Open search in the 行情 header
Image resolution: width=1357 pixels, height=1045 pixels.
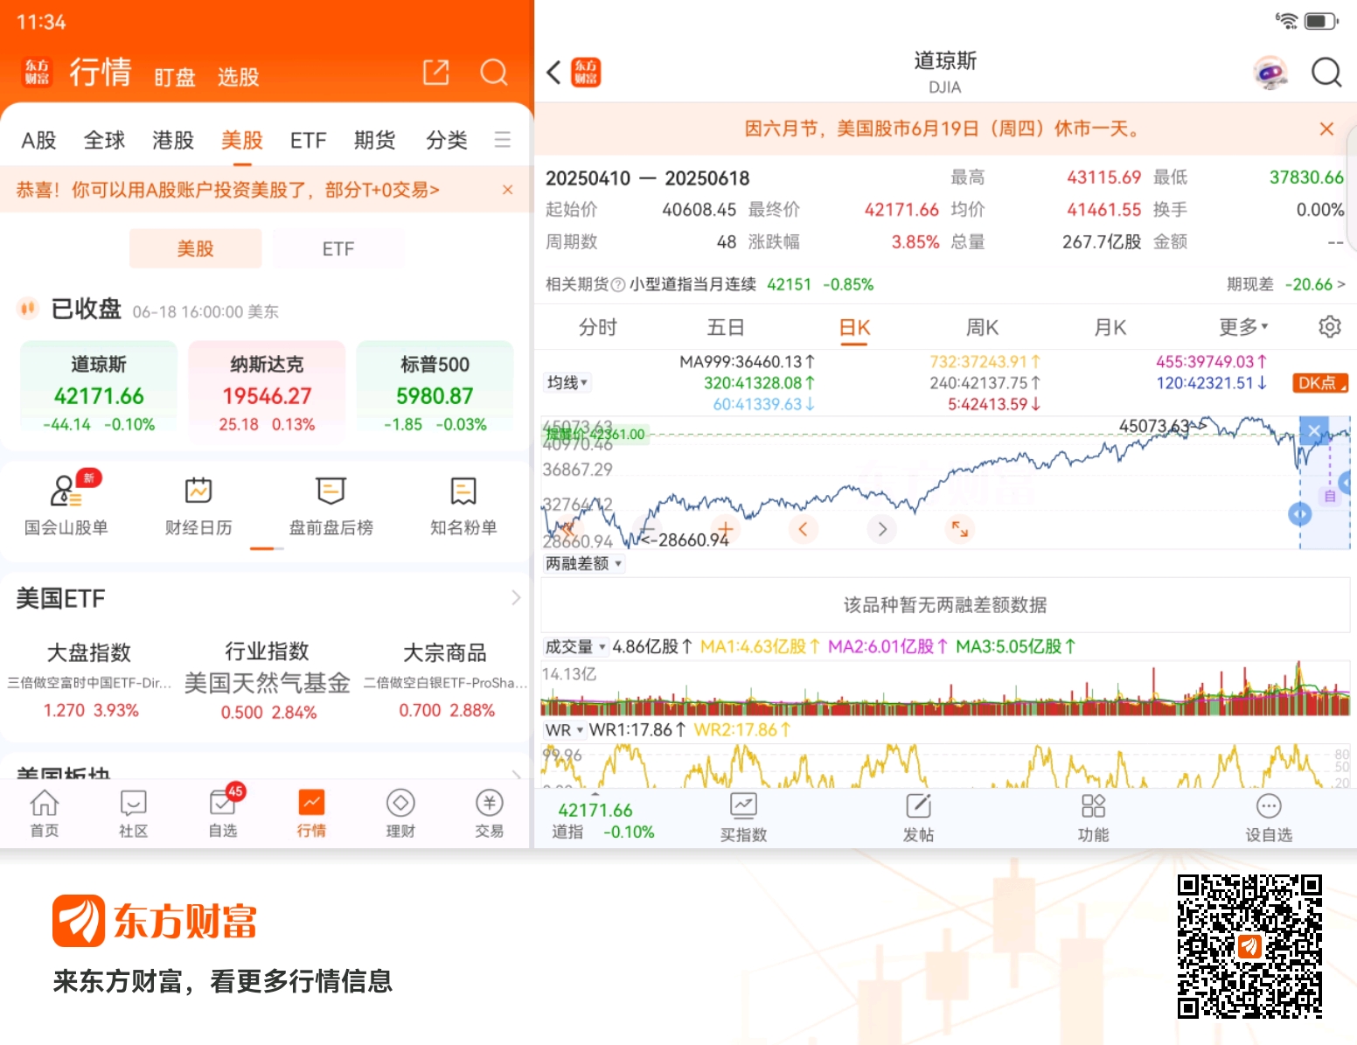point(494,73)
